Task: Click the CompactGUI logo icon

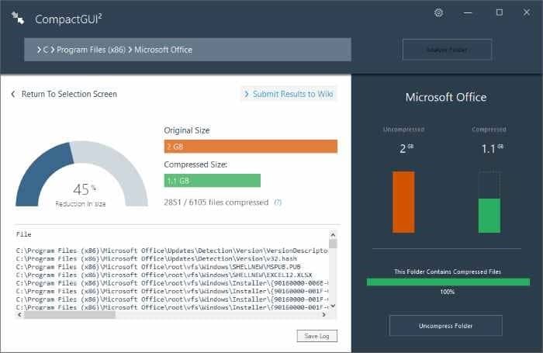Action: [x=18, y=18]
